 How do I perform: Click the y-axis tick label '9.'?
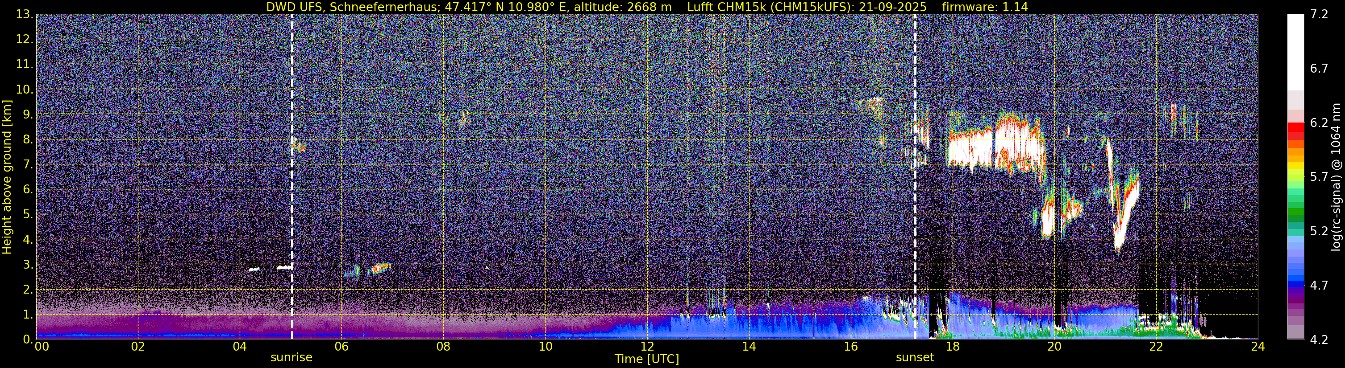pyautogui.click(x=28, y=114)
